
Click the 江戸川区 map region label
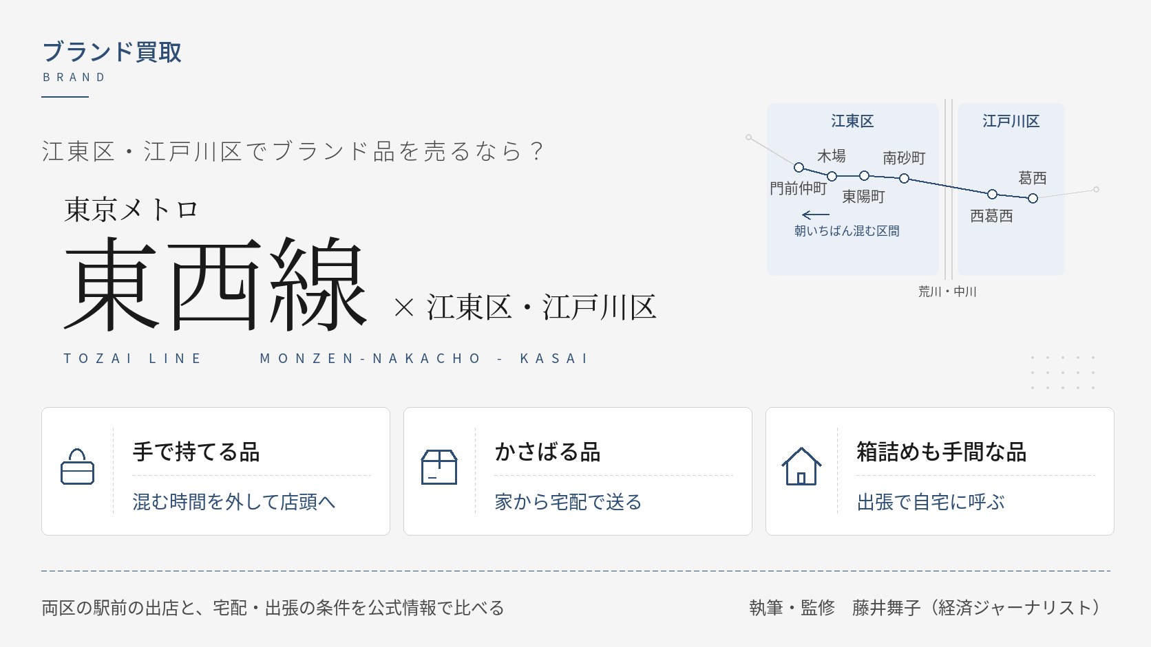coord(1011,121)
